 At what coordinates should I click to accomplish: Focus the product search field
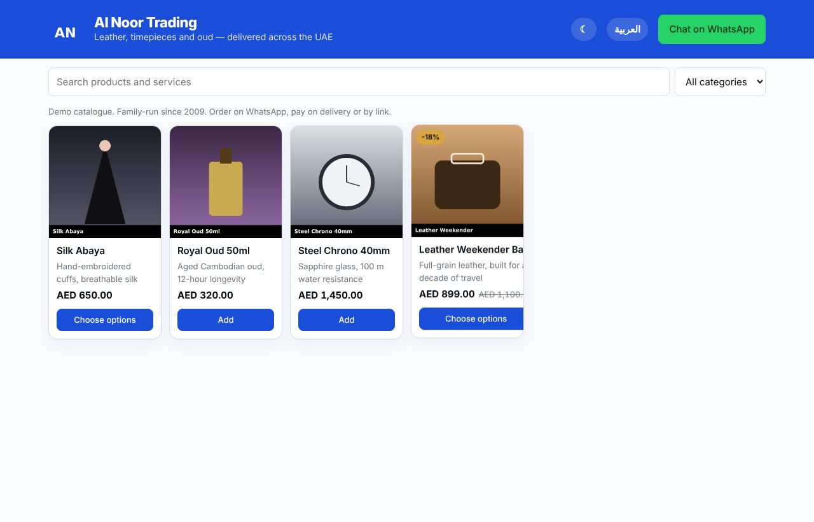click(359, 81)
